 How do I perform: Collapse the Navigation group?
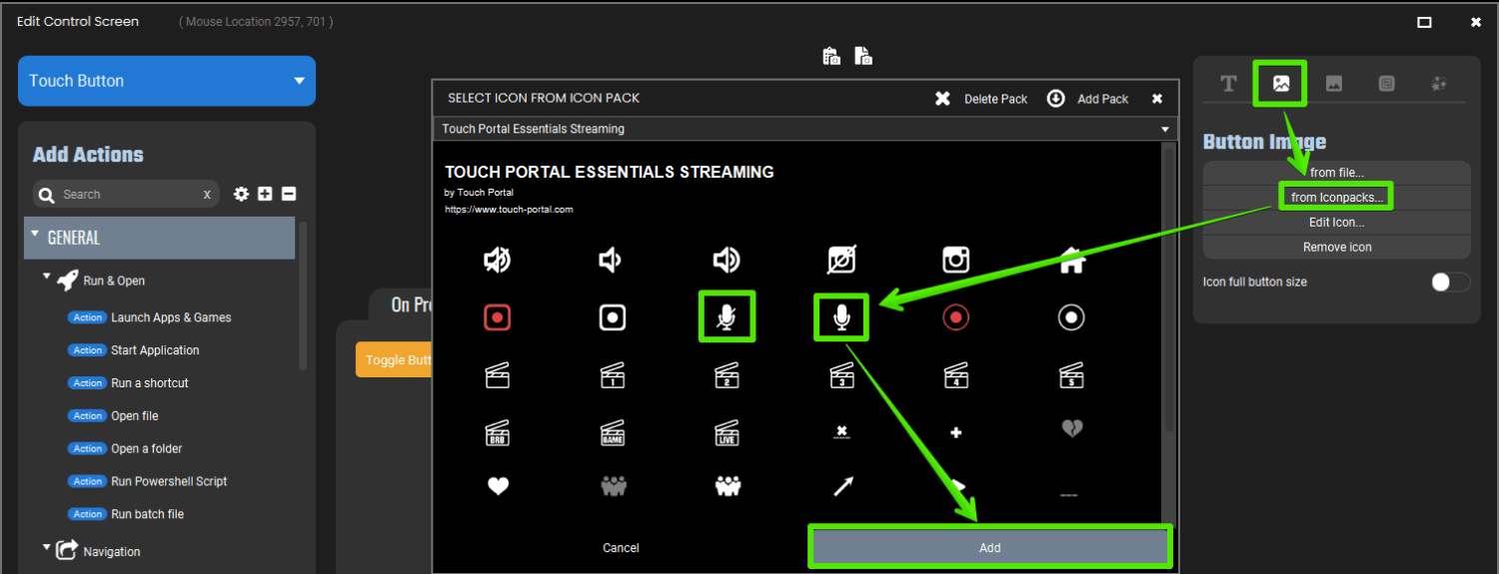(47, 547)
